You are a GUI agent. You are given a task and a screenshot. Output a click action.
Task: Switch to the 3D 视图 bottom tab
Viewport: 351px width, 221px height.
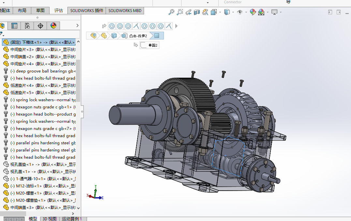coord(50,219)
